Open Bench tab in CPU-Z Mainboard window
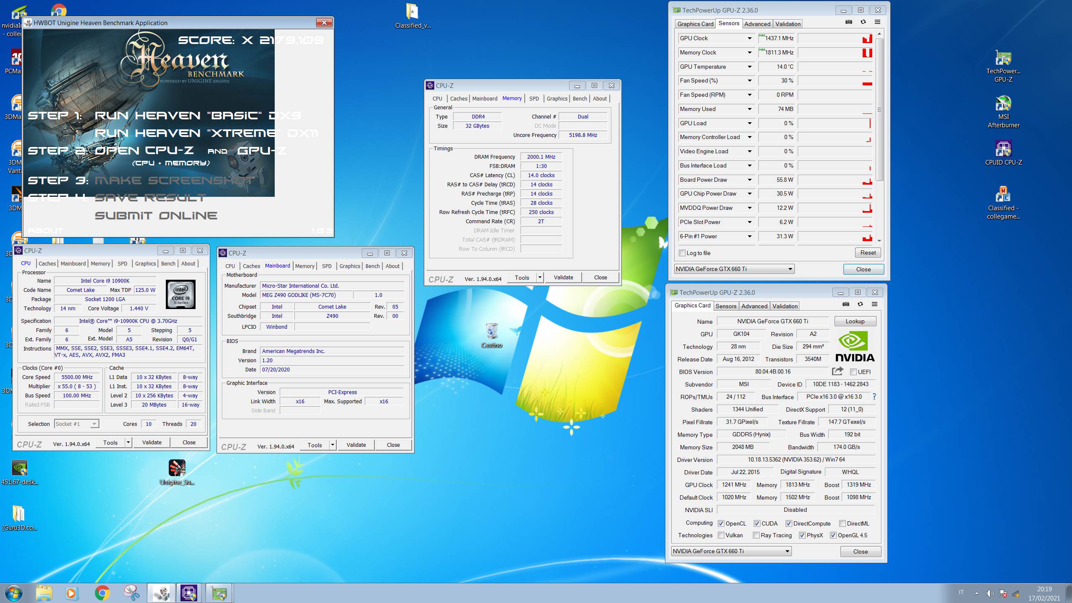The width and height of the screenshot is (1072, 603). point(372,266)
